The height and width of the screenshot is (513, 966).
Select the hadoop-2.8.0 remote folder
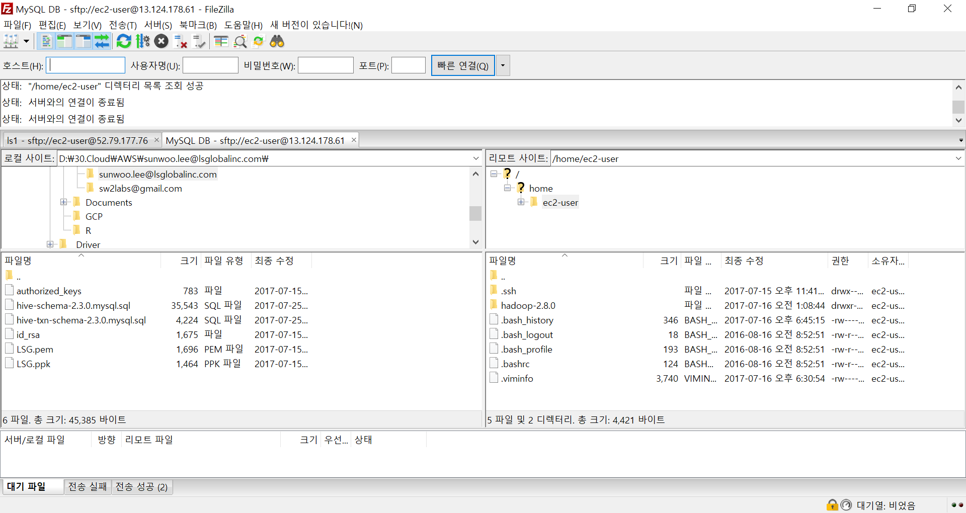(x=528, y=306)
